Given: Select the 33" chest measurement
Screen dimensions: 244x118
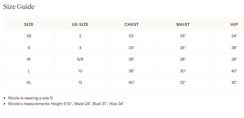Looking at the screenshot, I should (x=131, y=36).
